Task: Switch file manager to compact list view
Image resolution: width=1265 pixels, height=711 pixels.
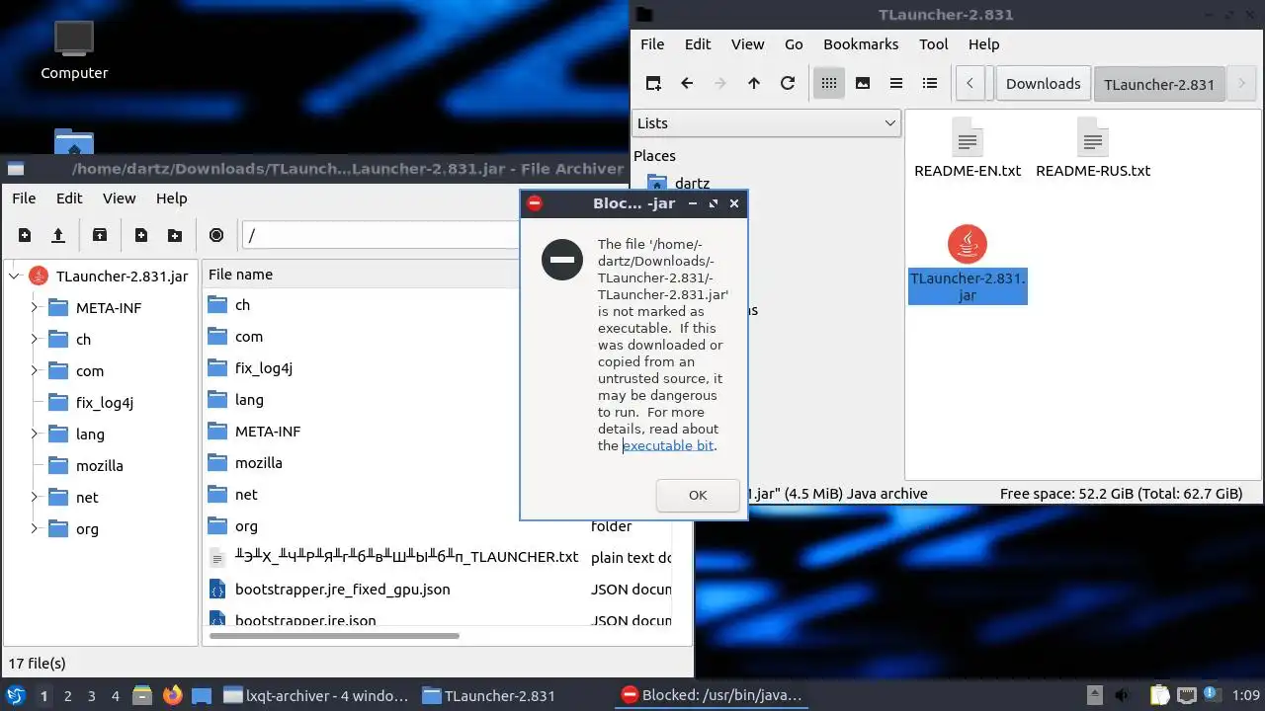Action: coord(896,84)
